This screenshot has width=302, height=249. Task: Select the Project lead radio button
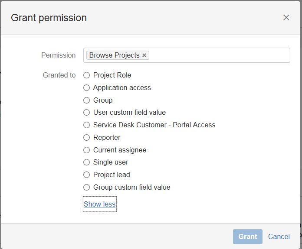[x=87, y=175]
